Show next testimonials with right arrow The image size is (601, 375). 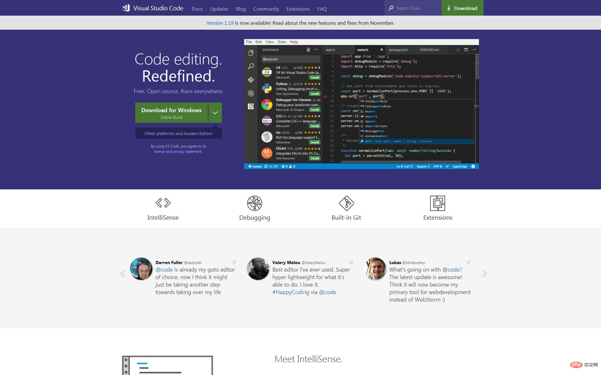click(x=485, y=274)
